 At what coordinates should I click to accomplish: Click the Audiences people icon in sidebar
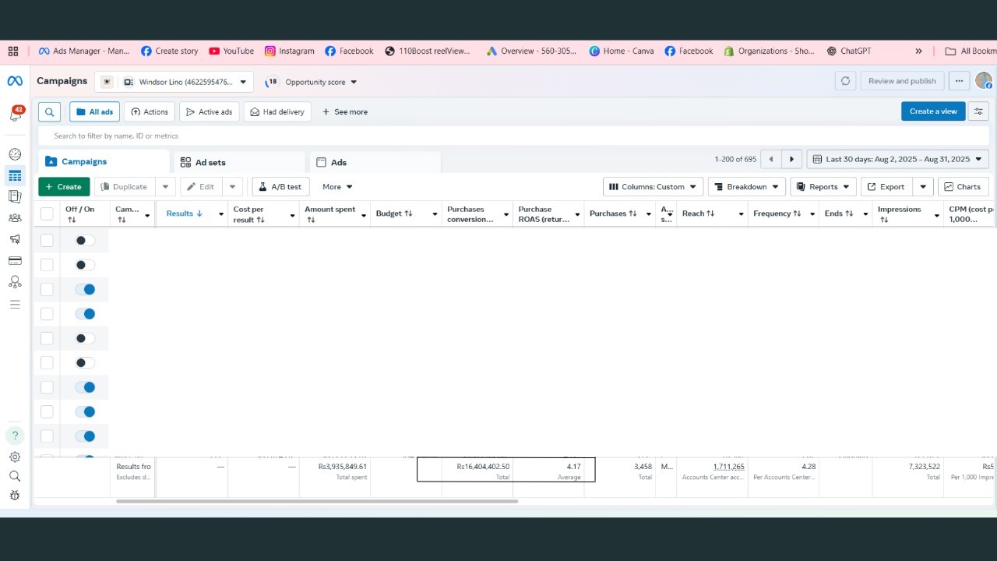pos(15,218)
